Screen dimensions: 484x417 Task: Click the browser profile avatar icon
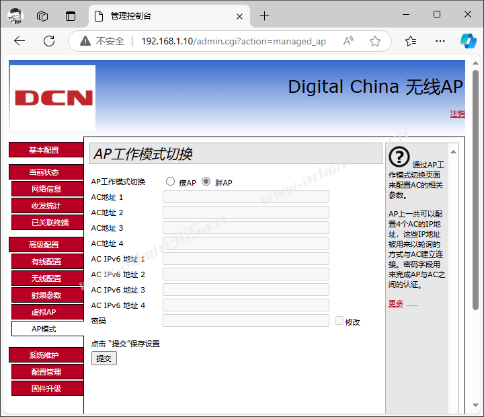pyautogui.click(x=15, y=15)
